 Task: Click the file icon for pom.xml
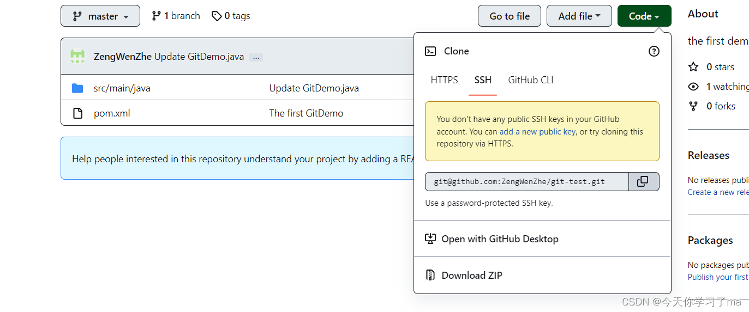[x=77, y=113]
